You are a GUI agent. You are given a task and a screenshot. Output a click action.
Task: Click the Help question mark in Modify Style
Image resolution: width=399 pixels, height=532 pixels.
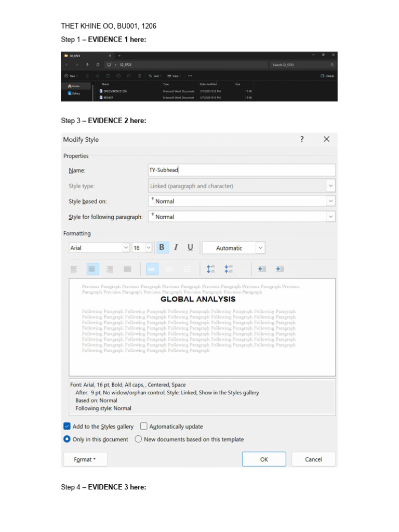[302, 139]
